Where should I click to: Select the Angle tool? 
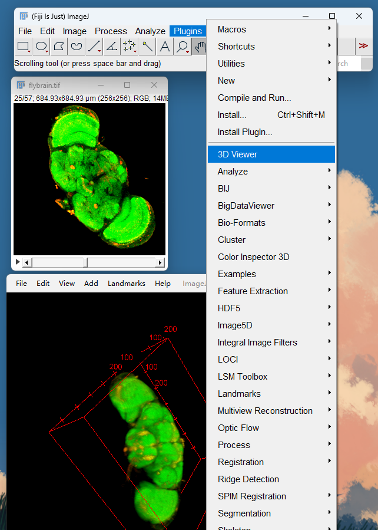pyautogui.click(x=112, y=47)
